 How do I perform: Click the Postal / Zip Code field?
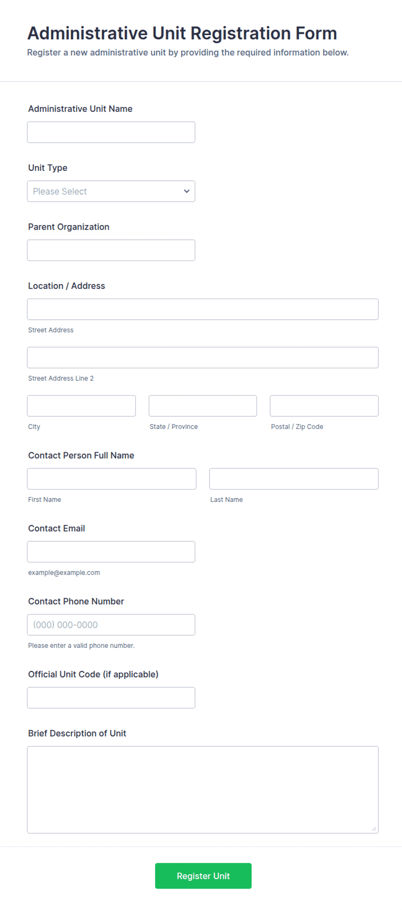[324, 406]
